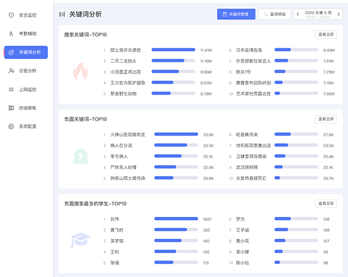Click the 系统配置 gear icon
This screenshot has height=277, width=348.
point(11,126)
